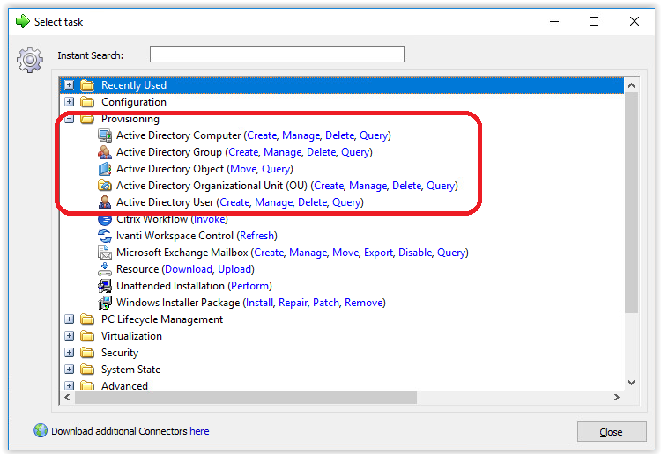The width and height of the screenshot is (661, 454).
Task: Click Query link for Active Directory Object
Action: pyautogui.click(x=276, y=169)
